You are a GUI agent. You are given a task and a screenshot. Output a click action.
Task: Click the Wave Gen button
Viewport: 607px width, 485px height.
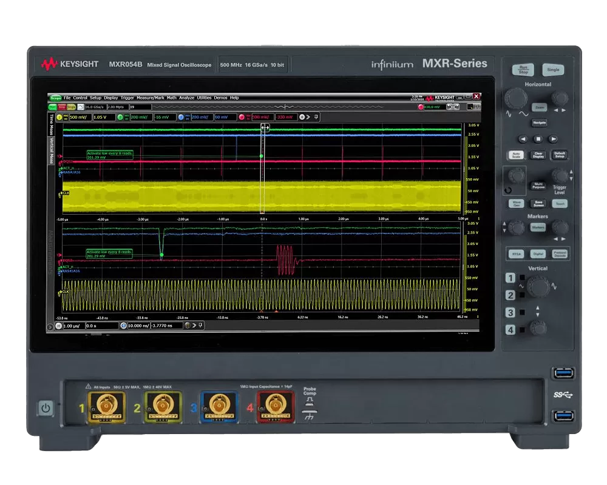(517, 204)
